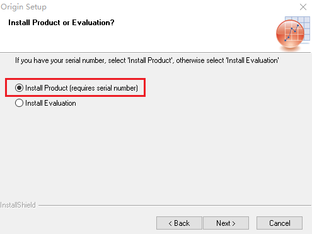Click the 'Install Product or Evaluation?' heading
Viewport: 312px width, 234px height.
(x=61, y=23)
